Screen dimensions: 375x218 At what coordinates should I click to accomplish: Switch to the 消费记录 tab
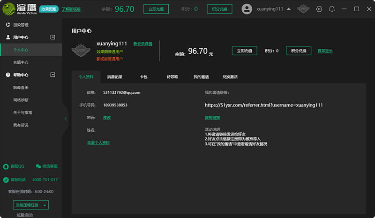(114, 77)
